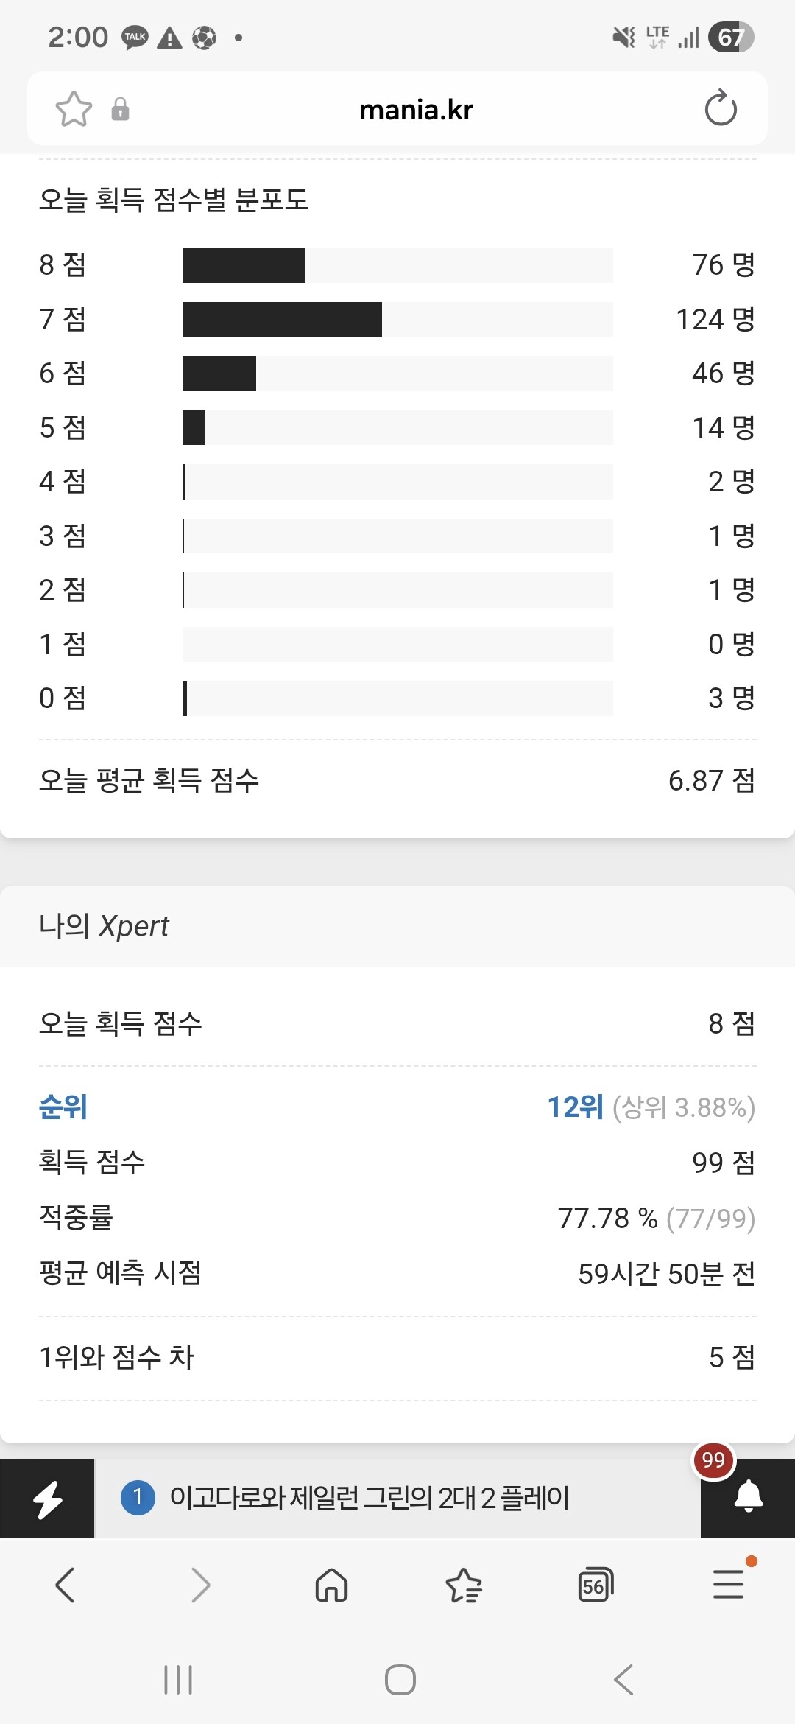Go forward with browser forward arrow
795x1724 pixels.
click(x=199, y=1585)
